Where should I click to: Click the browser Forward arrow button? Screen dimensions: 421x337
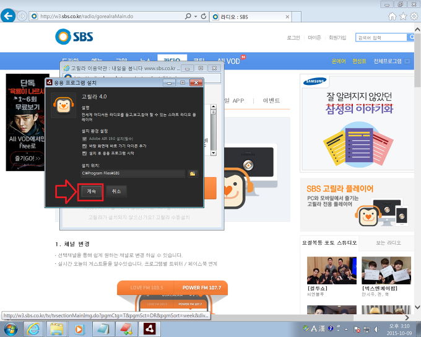point(22,16)
